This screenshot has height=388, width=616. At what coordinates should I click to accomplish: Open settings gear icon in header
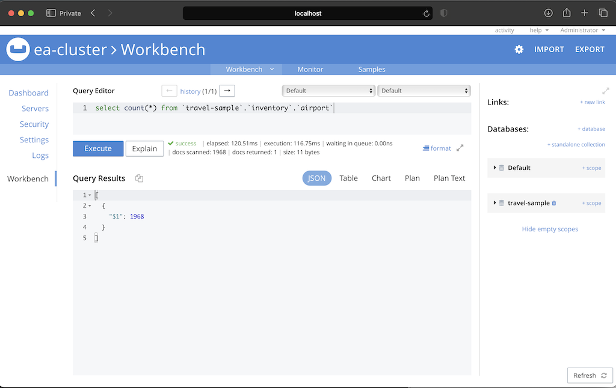point(519,49)
